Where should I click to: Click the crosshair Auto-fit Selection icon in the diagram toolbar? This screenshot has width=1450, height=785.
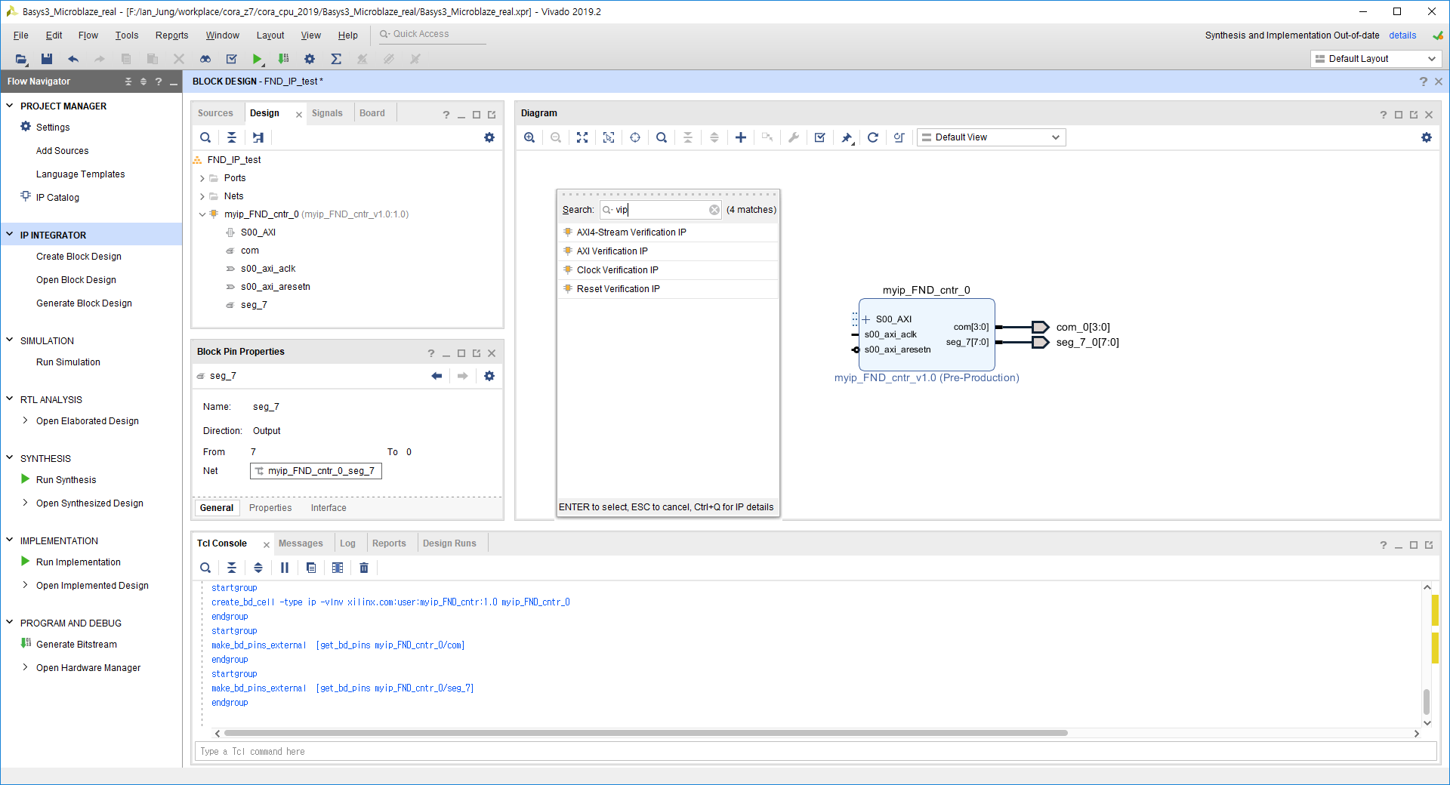click(x=635, y=137)
